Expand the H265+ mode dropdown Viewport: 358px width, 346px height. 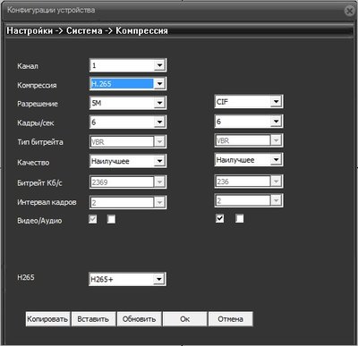[x=128, y=279]
